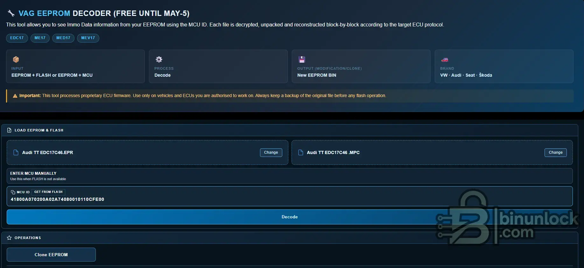
Task: Click the file icon next to Audi TT EDC17C46 .MPC
Action: point(300,152)
